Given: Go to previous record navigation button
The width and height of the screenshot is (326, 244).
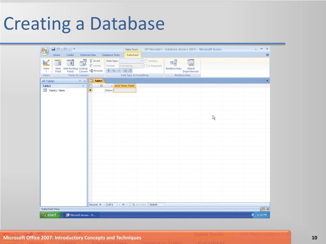Looking at the screenshot, I should coord(104,205).
